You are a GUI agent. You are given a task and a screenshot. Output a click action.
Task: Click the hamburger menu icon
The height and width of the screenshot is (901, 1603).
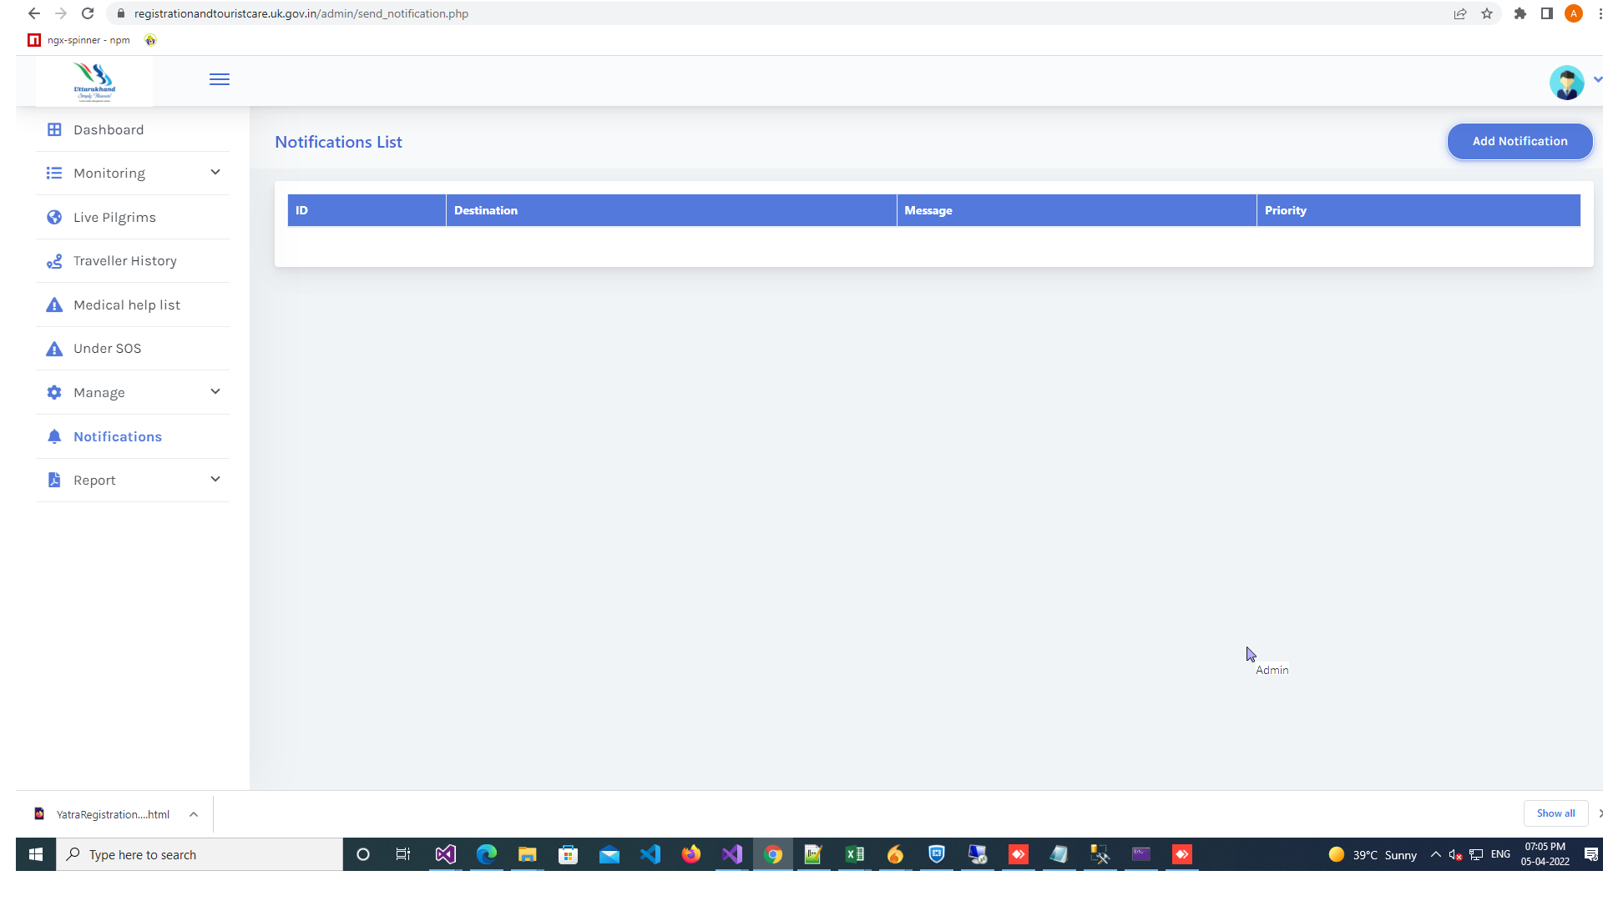[x=219, y=79]
